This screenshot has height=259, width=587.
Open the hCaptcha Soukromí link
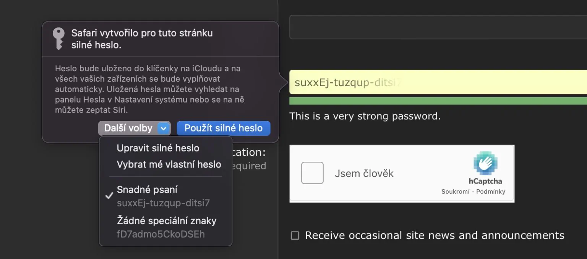[455, 191]
